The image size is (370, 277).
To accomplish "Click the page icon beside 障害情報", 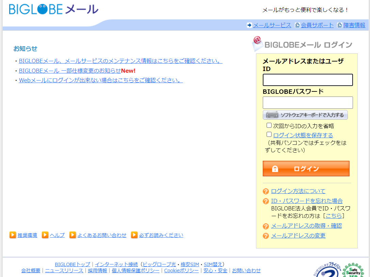I will point(340,25).
